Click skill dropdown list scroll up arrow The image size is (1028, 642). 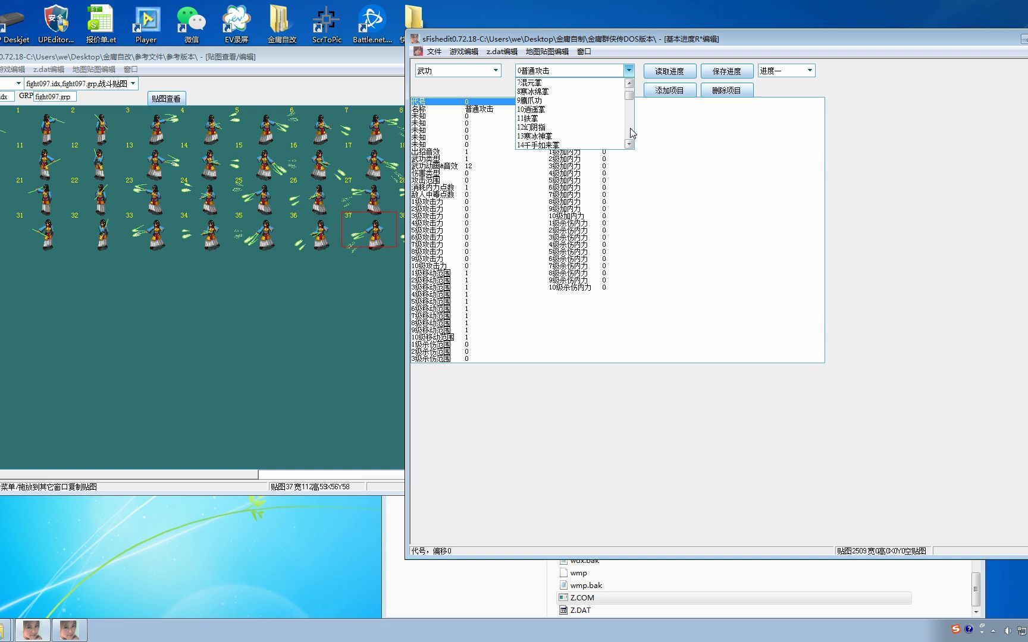click(x=629, y=83)
